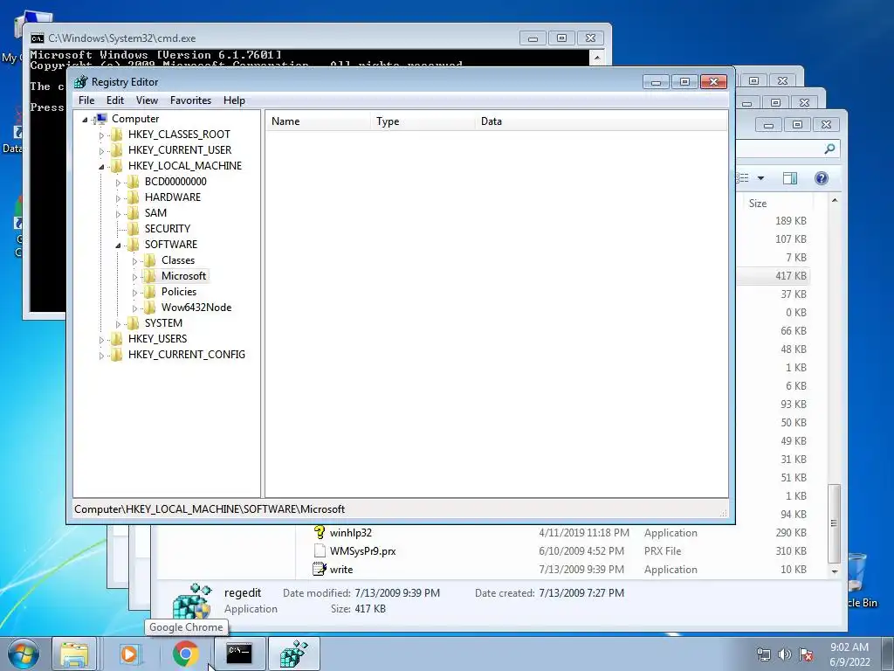
Task: Collapse the Computer root node
Action: click(85, 119)
